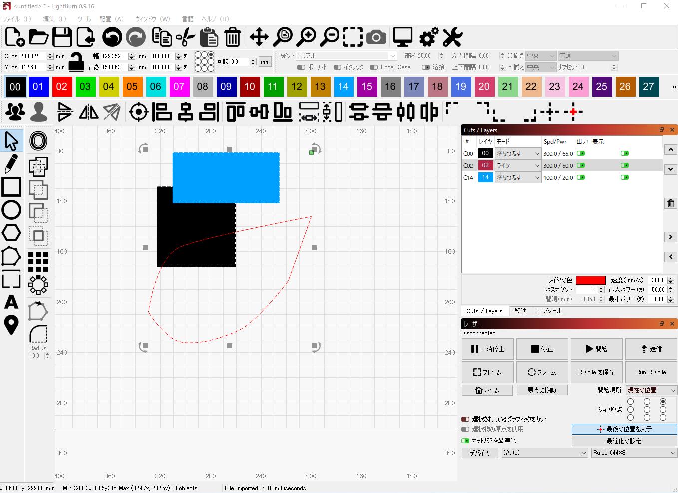
Task: Click the Circular Array tool icon
Action: [x=38, y=285]
